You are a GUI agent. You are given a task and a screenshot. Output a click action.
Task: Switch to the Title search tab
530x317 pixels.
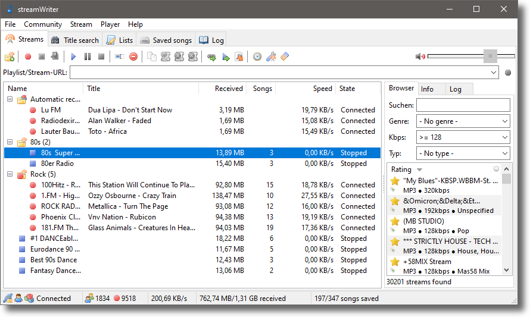tap(75, 40)
